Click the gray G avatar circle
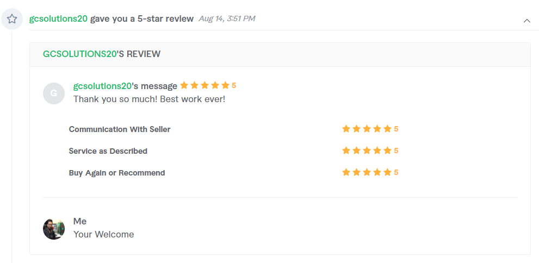Image resolution: width=539 pixels, height=263 pixels. (54, 93)
